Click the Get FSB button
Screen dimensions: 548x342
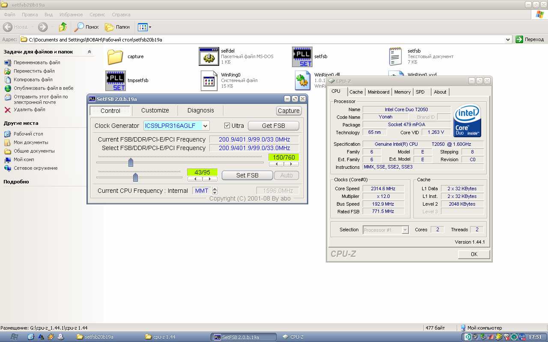point(273,126)
